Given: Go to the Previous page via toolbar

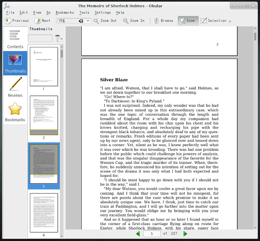Looking at the screenshot, I should [17, 21].
